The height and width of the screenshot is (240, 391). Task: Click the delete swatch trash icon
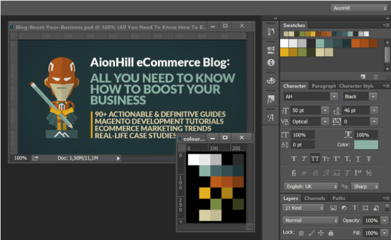tap(375, 76)
